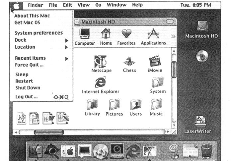Open the View menu
231x161 pixels.
click(x=84, y=5)
